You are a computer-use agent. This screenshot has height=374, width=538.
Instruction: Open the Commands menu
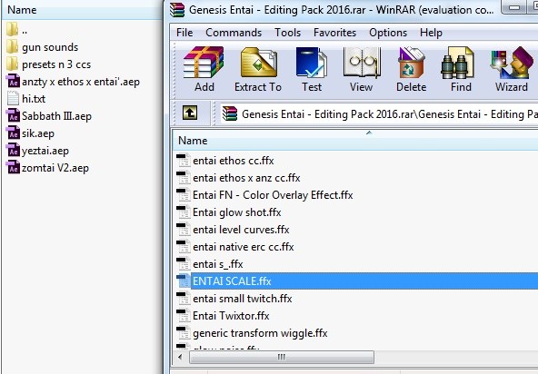(x=234, y=33)
